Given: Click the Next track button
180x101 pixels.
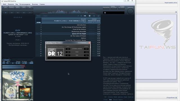Looking at the screenshot, I should [x=24, y=13].
